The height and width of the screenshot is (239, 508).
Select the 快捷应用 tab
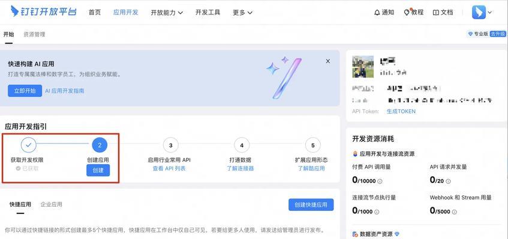click(x=20, y=204)
